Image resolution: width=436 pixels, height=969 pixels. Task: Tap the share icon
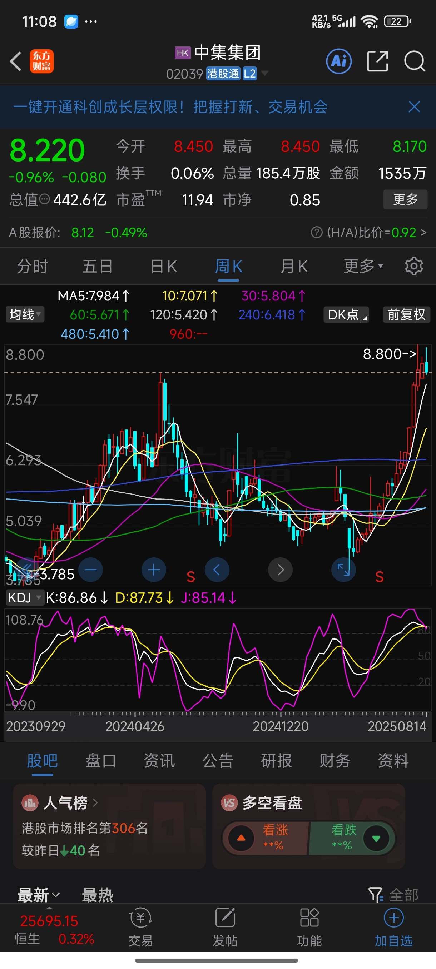point(377,61)
